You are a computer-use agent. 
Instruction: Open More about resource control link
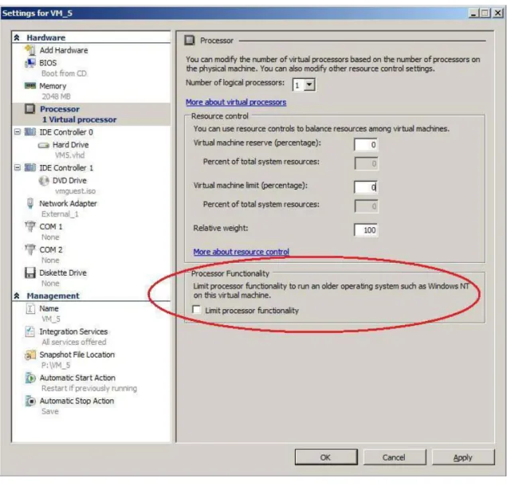(x=241, y=252)
